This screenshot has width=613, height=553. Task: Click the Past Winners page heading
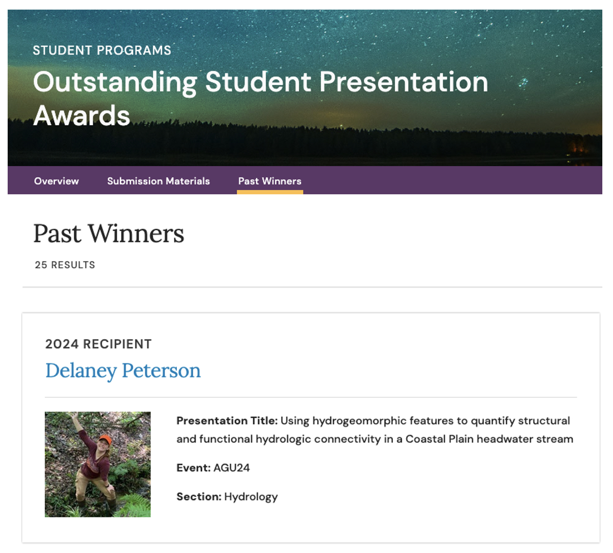(x=109, y=234)
